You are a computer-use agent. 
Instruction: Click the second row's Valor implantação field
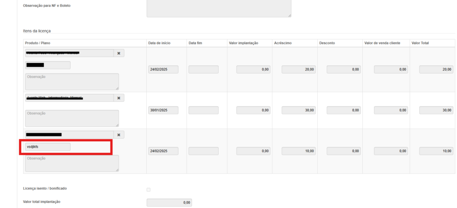pos(253,110)
